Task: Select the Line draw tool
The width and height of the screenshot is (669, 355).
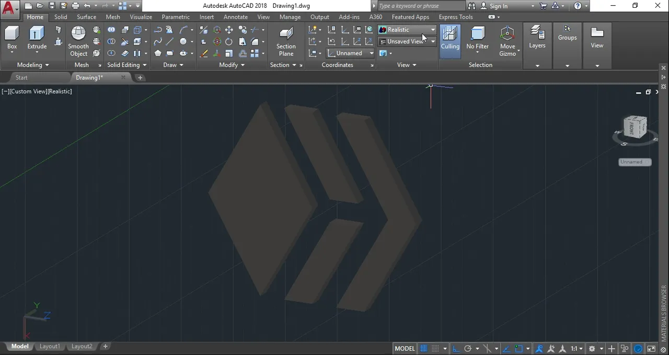Action: pos(170,42)
